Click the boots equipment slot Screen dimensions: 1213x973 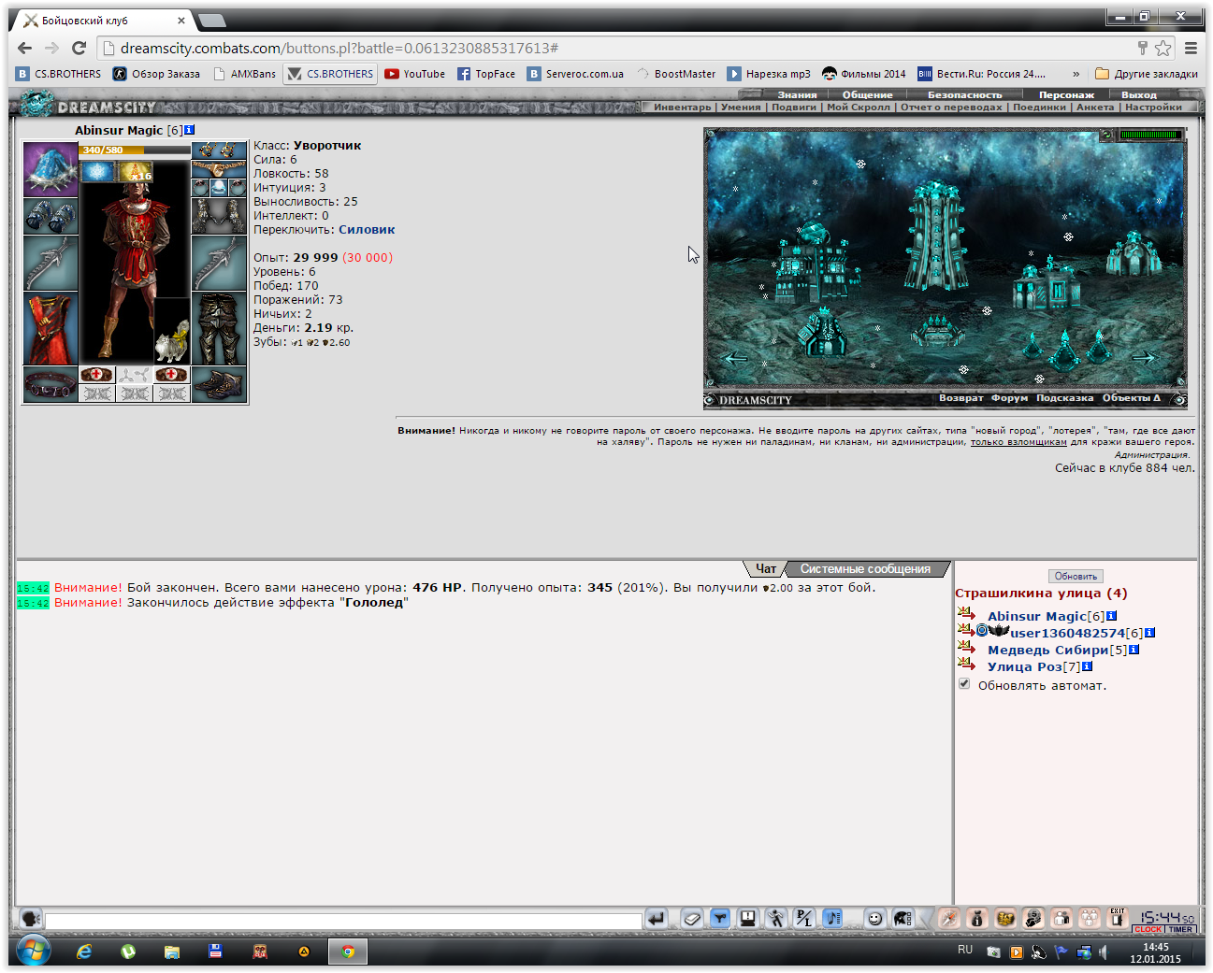tap(219, 384)
